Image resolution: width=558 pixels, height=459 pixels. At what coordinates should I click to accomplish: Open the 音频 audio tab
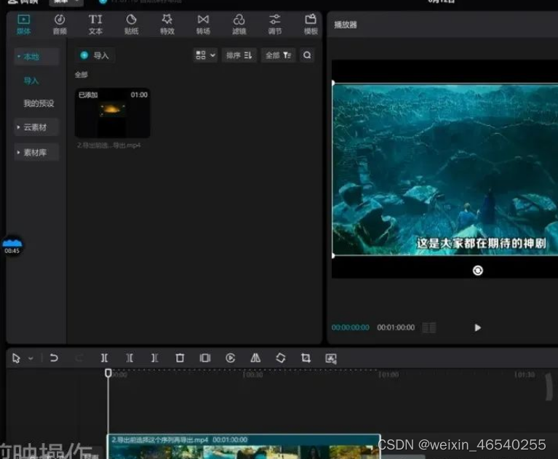click(60, 24)
